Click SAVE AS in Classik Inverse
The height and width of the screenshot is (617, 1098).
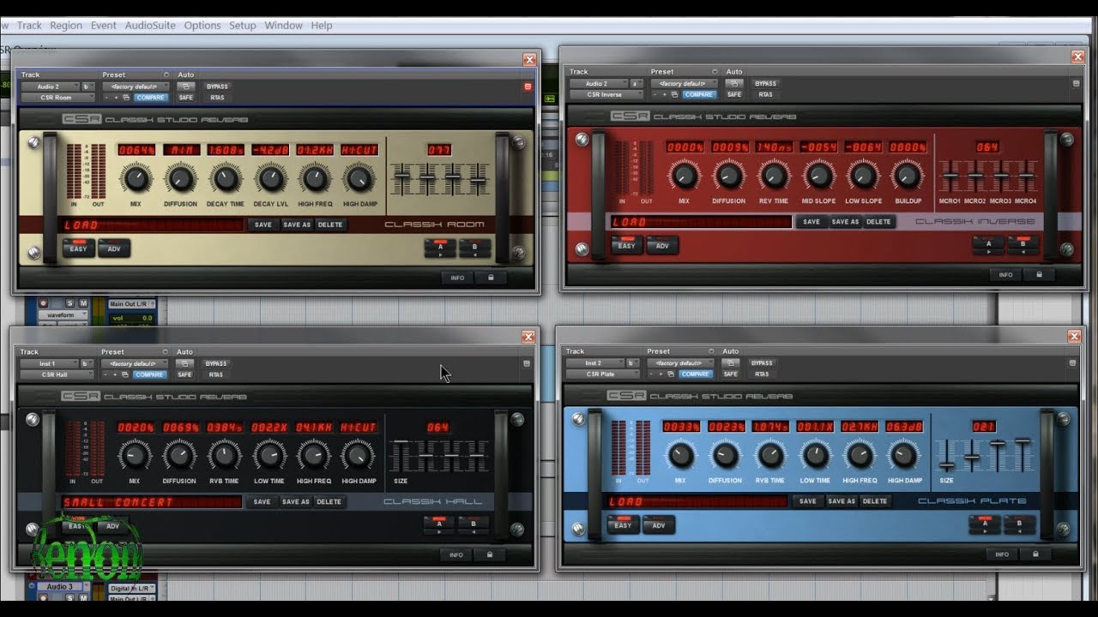pyautogui.click(x=845, y=221)
